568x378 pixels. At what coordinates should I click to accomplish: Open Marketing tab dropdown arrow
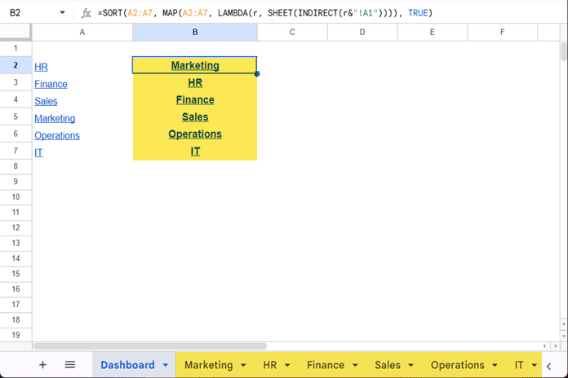[243, 365]
